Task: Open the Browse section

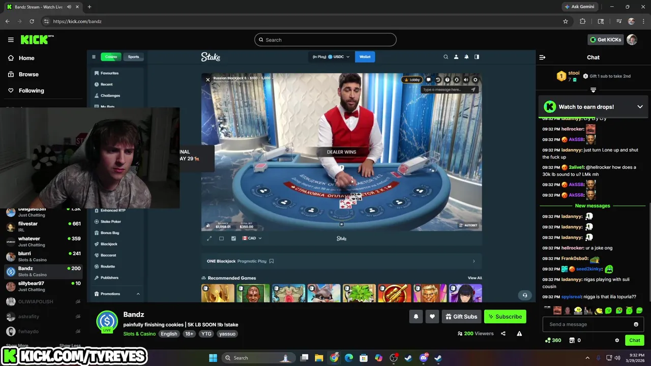Action: pyautogui.click(x=23, y=74)
